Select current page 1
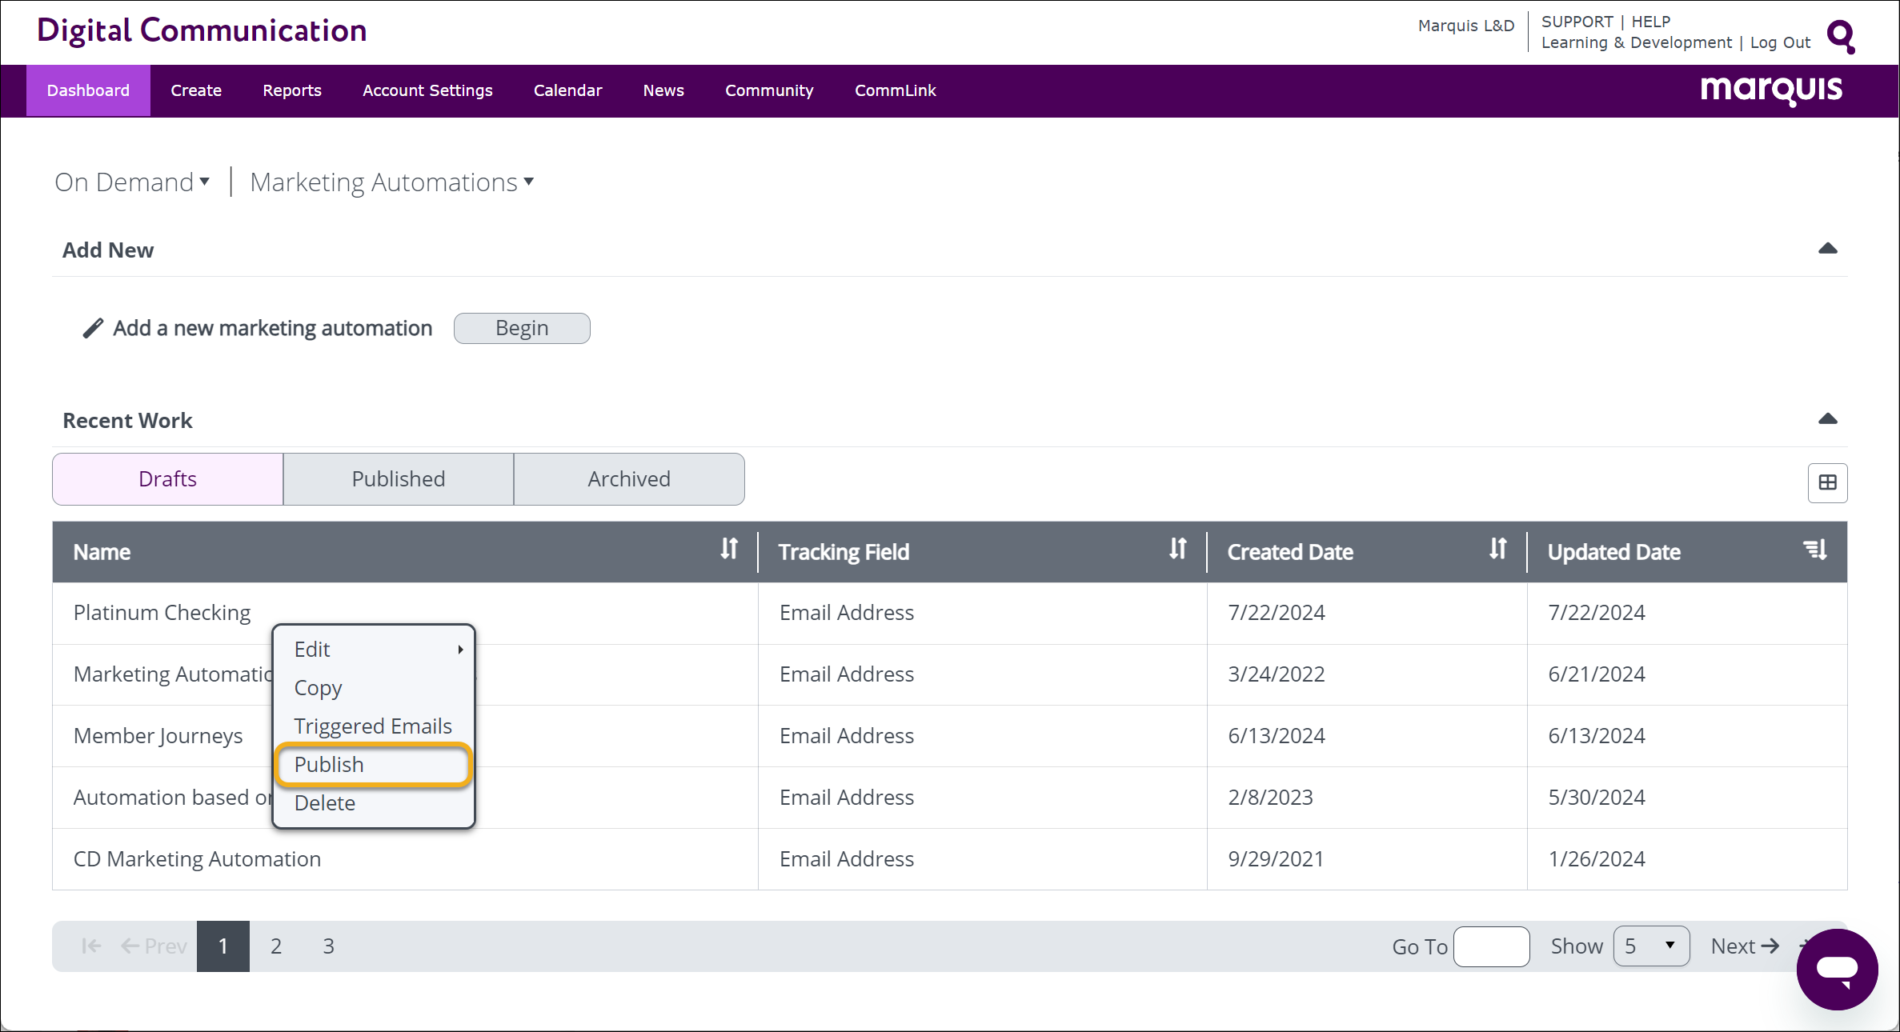 click(223, 946)
